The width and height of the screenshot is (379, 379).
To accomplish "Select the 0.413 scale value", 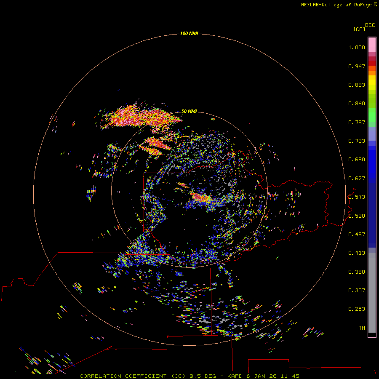I will click(x=357, y=253).
